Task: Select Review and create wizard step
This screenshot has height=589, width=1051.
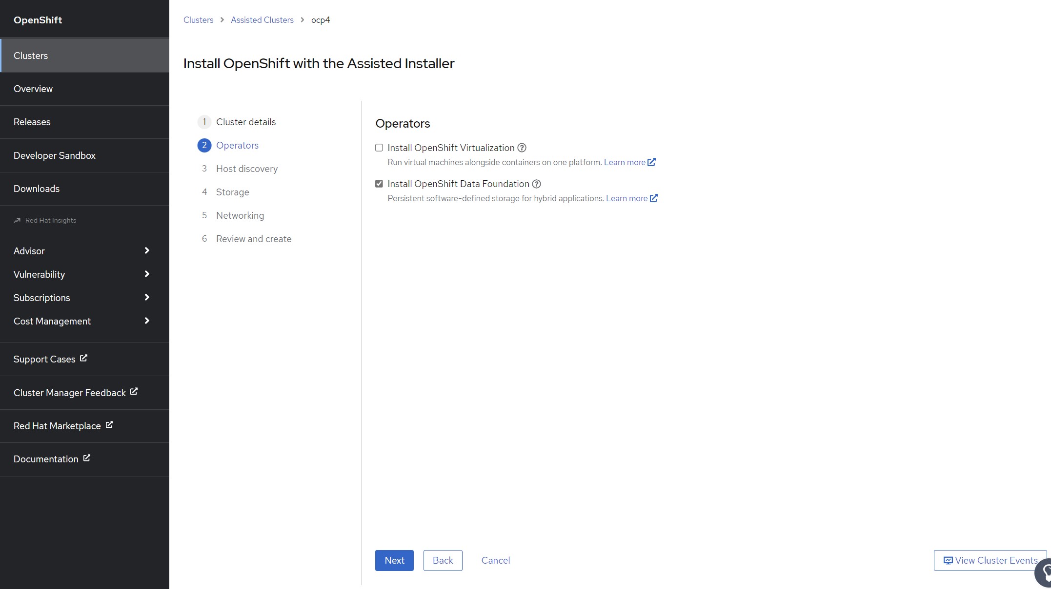Action: click(254, 239)
